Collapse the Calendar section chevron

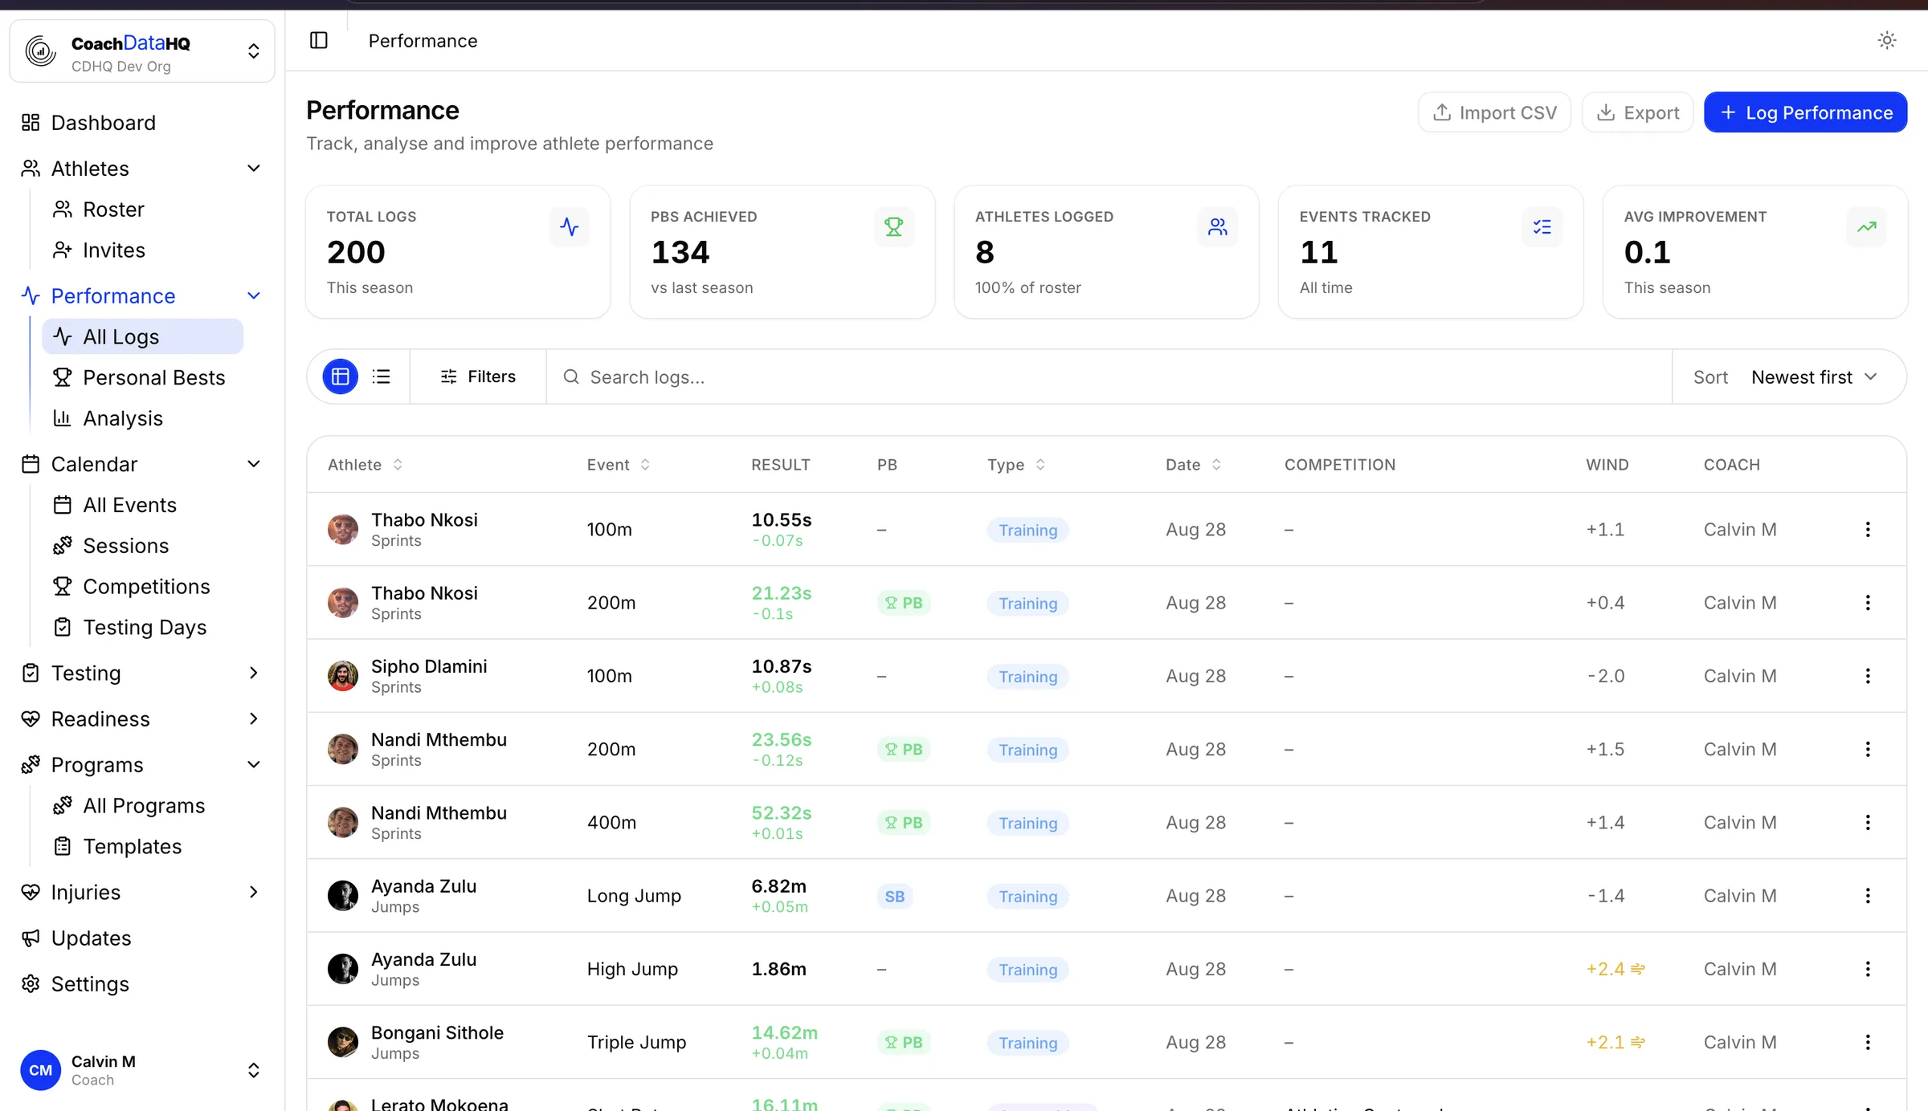(x=254, y=464)
